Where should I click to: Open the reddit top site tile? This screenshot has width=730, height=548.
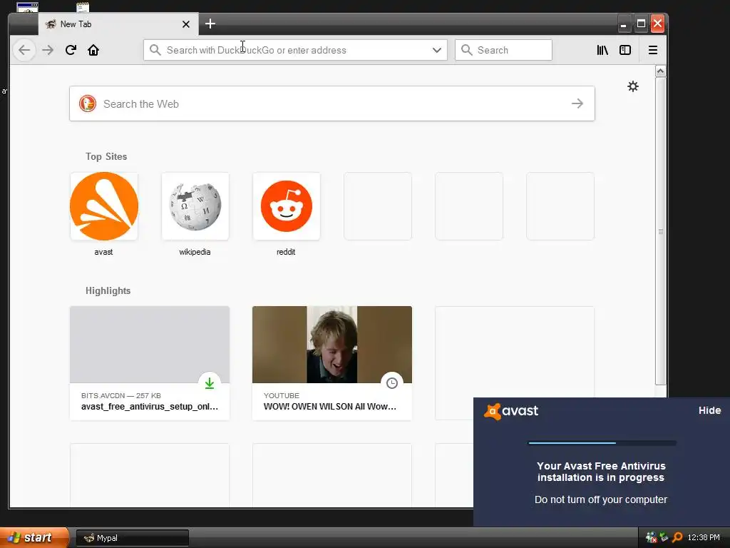[x=287, y=206]
